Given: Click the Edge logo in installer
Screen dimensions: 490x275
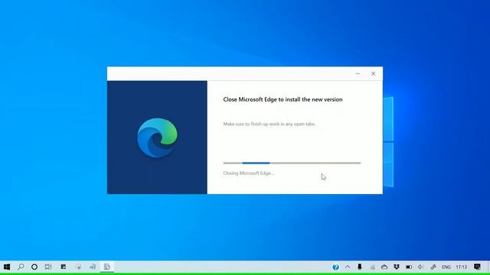Looking at the screenshot, I should (157, 137).
